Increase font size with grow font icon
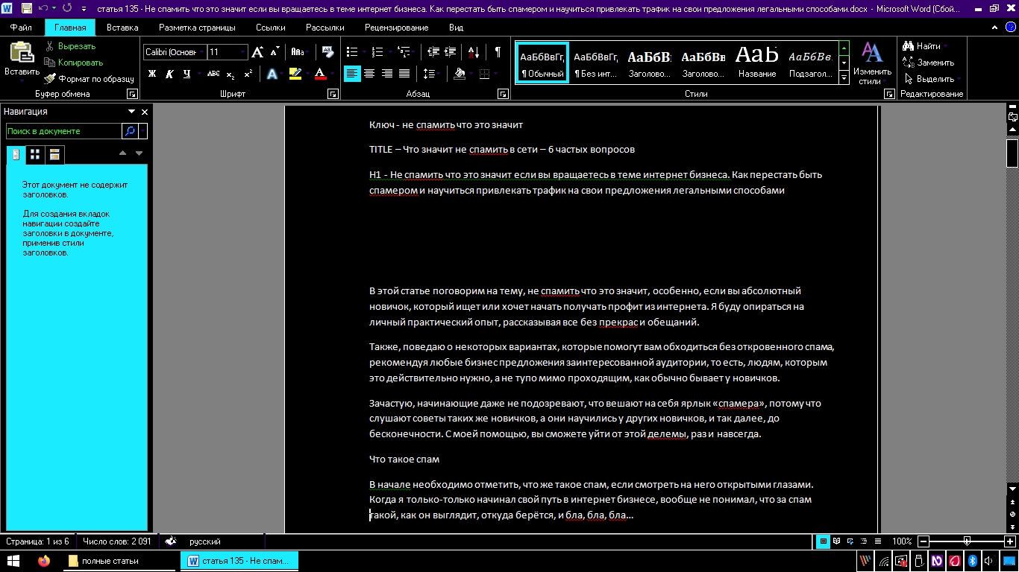1019x572 pixels. 257,52
